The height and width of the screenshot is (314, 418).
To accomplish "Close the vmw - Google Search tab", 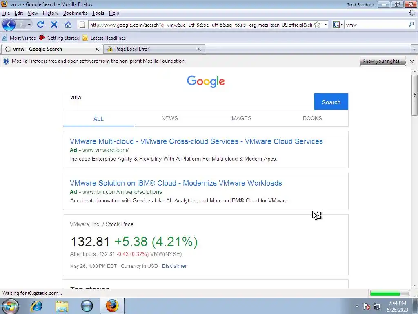I will tap(97, 49).
